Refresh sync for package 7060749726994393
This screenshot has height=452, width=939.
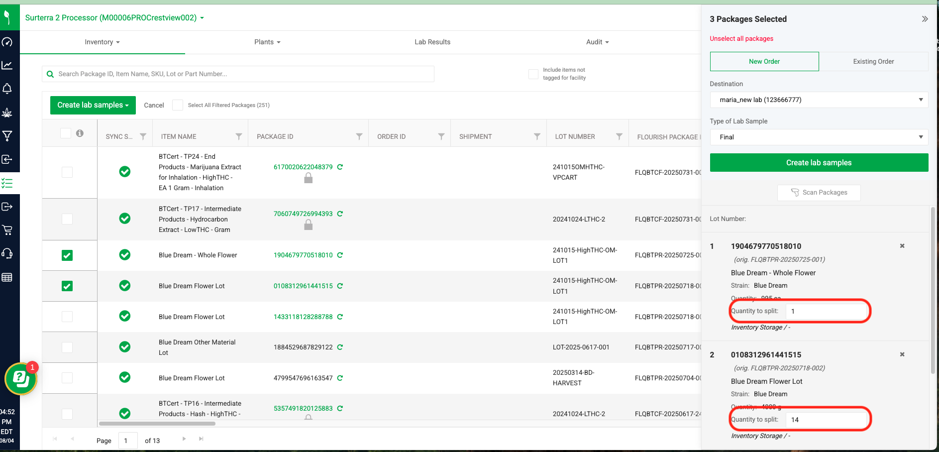[340, 214]
